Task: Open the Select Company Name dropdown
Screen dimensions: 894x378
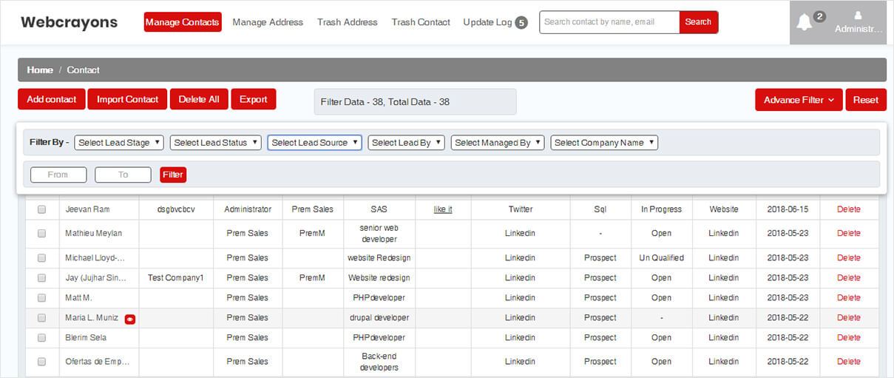Action: coord(603,143)
